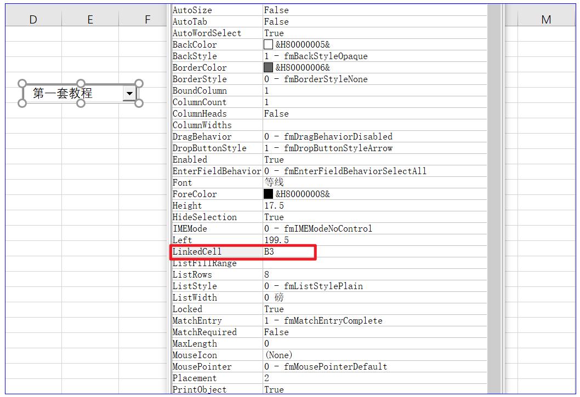This screenshot has width=580, height=397.
Task: Click the Locked property value True
Action: (274, 309)
